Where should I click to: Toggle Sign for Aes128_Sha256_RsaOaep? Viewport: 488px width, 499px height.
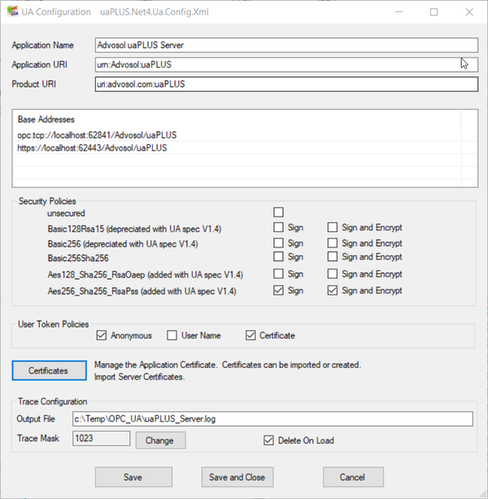click(278, 274)
